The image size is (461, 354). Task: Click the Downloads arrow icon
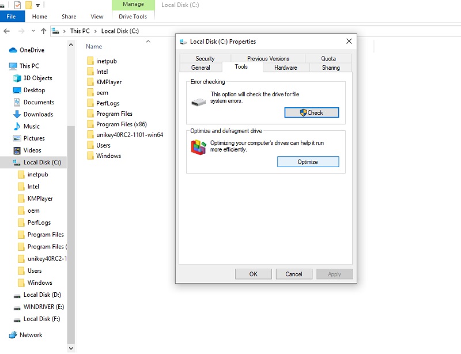point(17,114)
